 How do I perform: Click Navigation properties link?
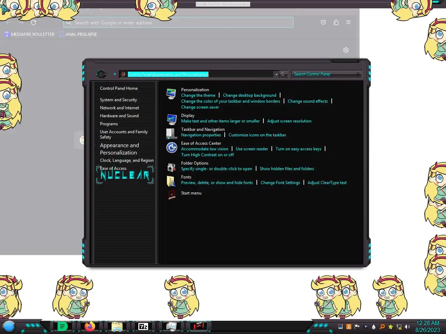click(x=201, y=135)
